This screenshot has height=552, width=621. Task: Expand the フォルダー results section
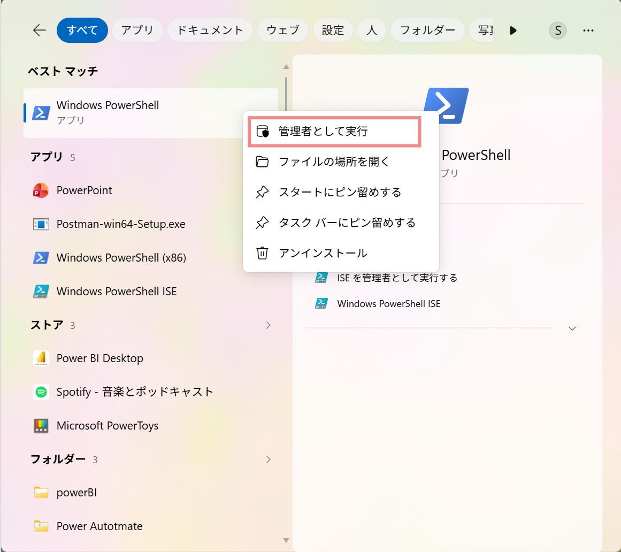(x=268, y=460)
